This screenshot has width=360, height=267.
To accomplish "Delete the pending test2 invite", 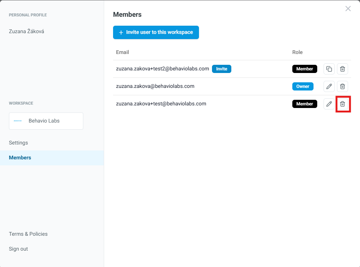I will 343,69.
